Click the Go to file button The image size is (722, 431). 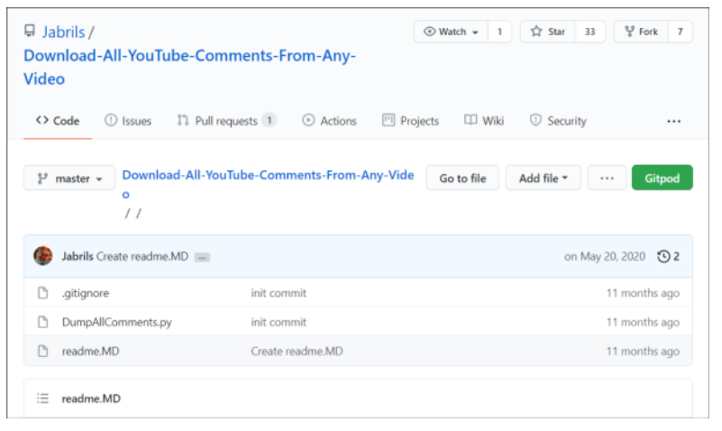(462, 179)
